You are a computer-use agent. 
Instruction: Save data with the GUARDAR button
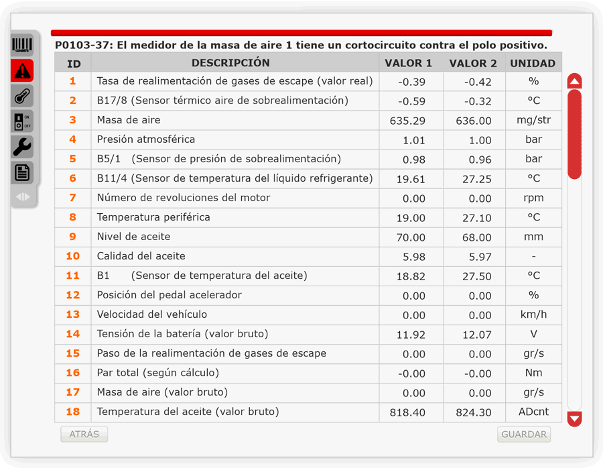(x=524, y=434)
